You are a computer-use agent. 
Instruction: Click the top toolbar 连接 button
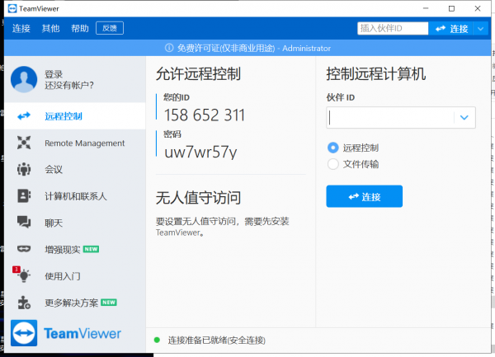[x=450, y=29]
